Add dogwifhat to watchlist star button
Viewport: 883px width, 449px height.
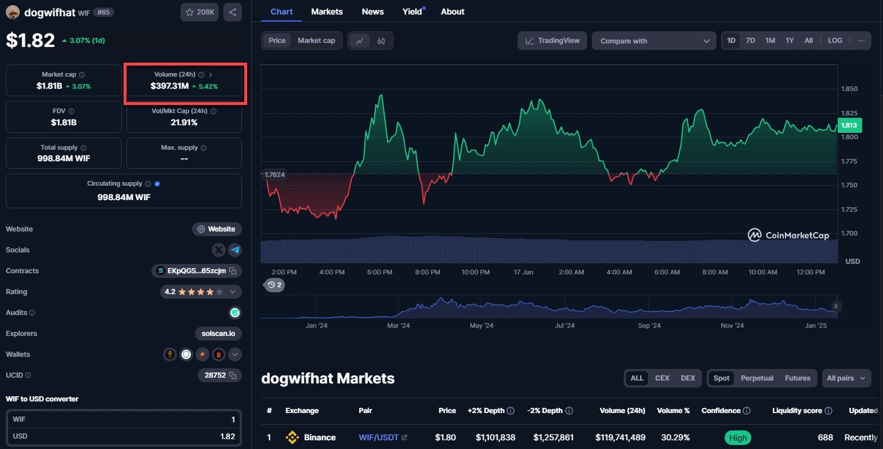click(199, 12)
